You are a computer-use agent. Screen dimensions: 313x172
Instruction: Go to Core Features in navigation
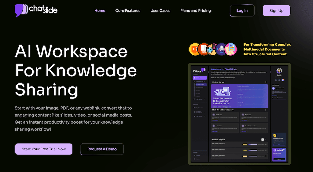pos(128,10)
